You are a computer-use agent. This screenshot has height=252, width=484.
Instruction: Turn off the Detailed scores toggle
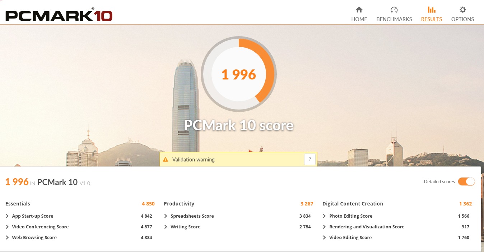tap(466, 181)
